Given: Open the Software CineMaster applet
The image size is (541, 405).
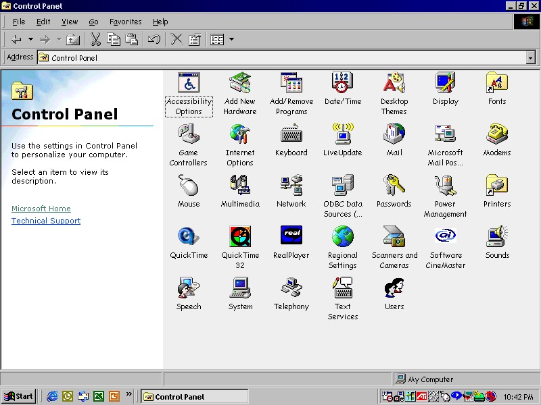Looking at the screenshot, I should [445, 236].
